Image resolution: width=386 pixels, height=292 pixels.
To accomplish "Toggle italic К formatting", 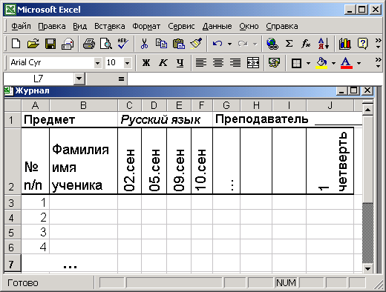I will click(x=163, y=63).
